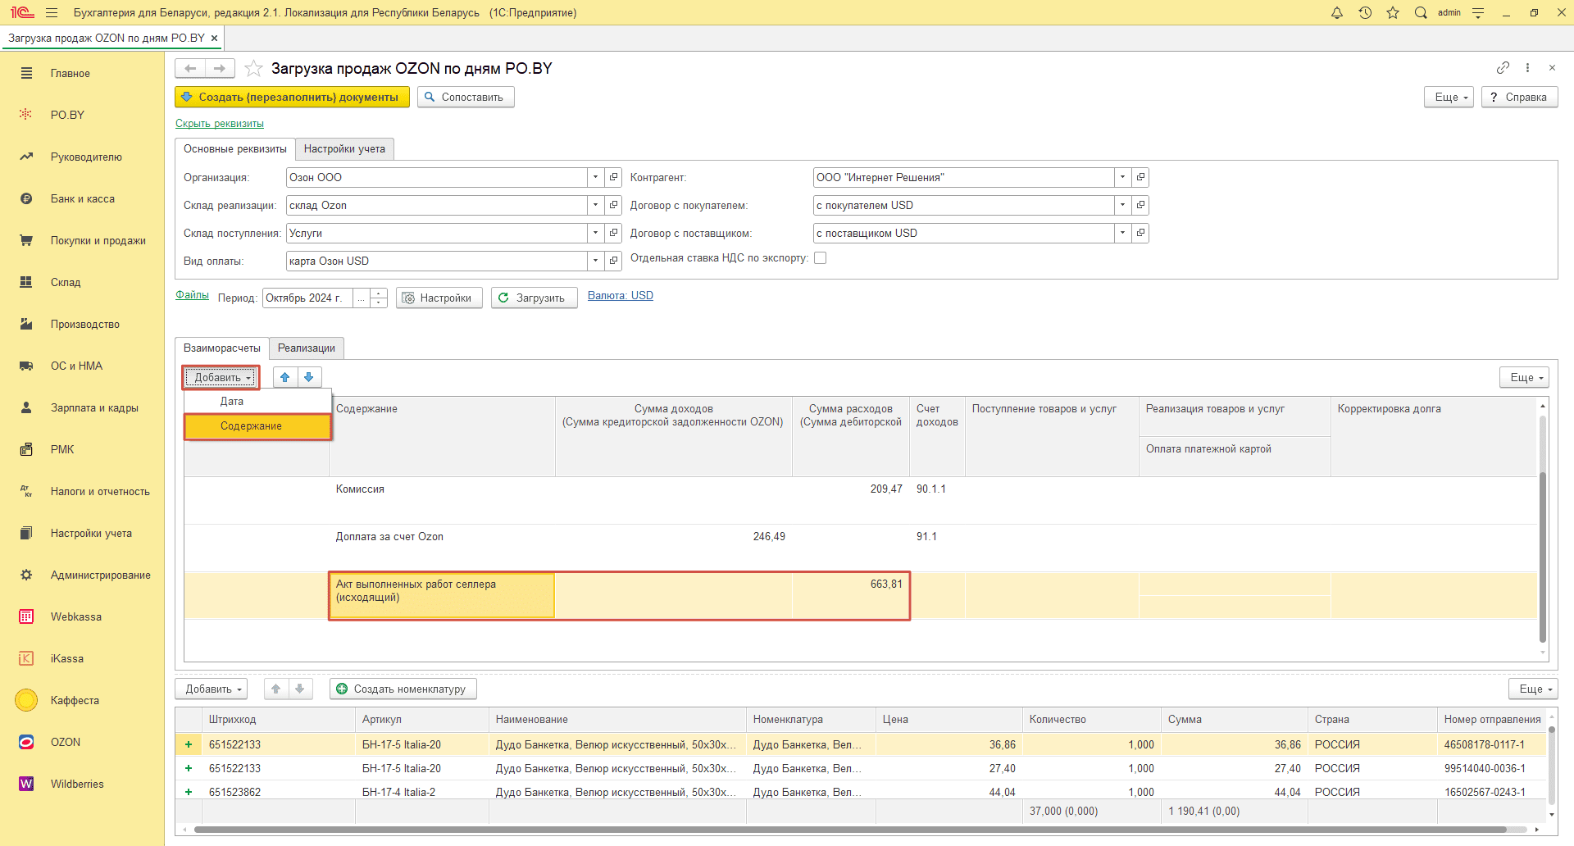Image resolution: width=1574 pixels, height=846 pixels.
Task: Go back with the left arrow
Action: click(190, 68)
